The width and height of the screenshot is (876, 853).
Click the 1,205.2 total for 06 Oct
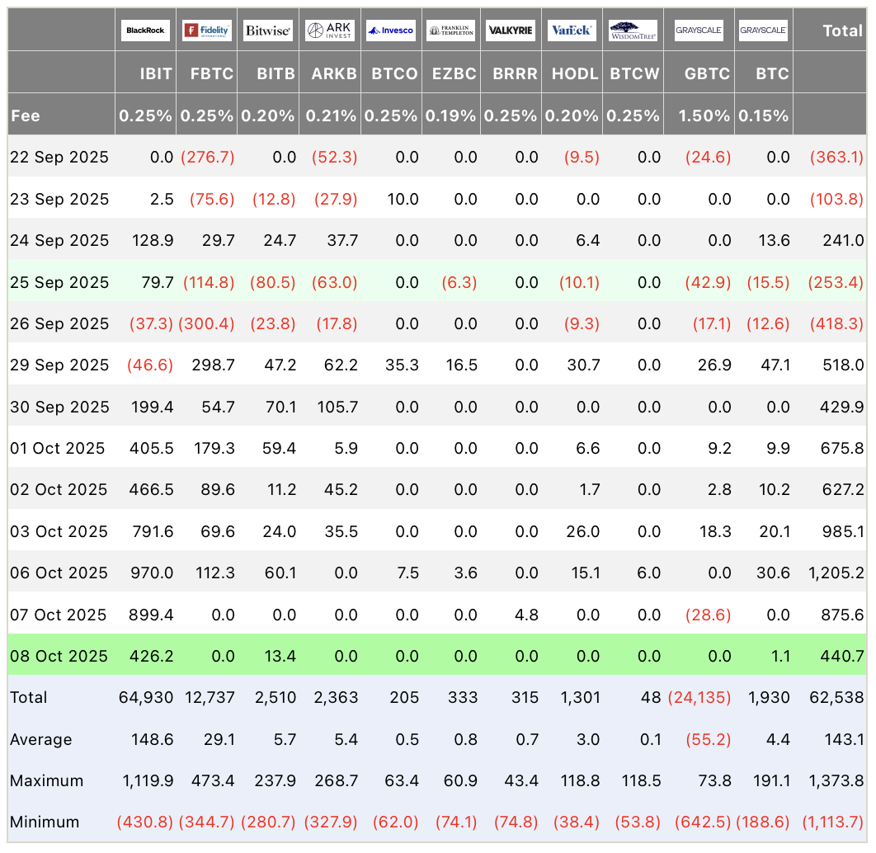[836, 573]
